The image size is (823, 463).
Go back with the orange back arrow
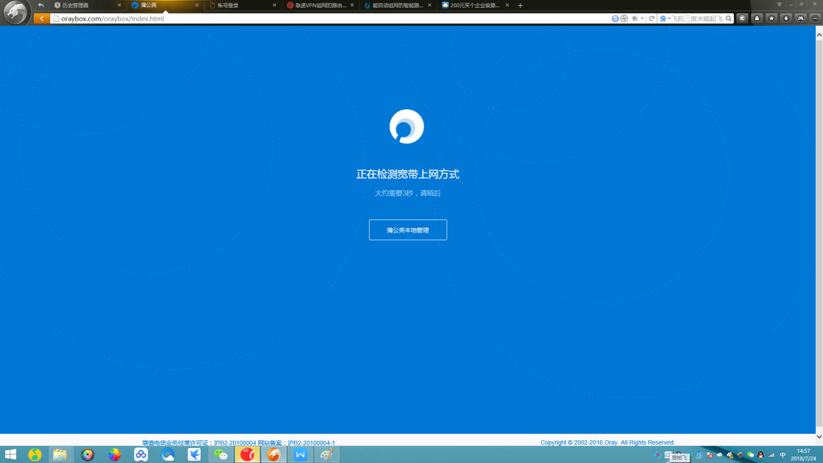42,19
